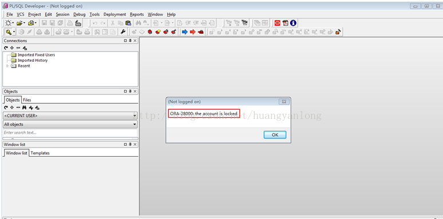
Task: Click the red Oracle logo icon
Action: click(x=277, y=23)
